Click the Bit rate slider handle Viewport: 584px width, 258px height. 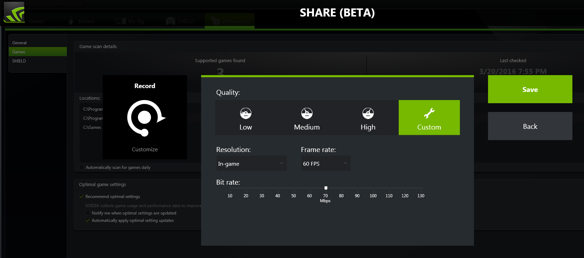click(x=326, y=188)
